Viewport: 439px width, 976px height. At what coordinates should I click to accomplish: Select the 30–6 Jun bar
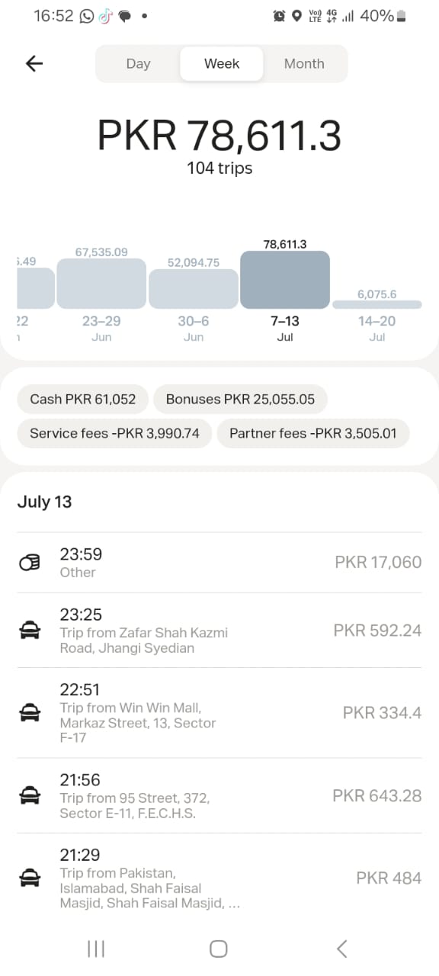[x=194, y=289]
